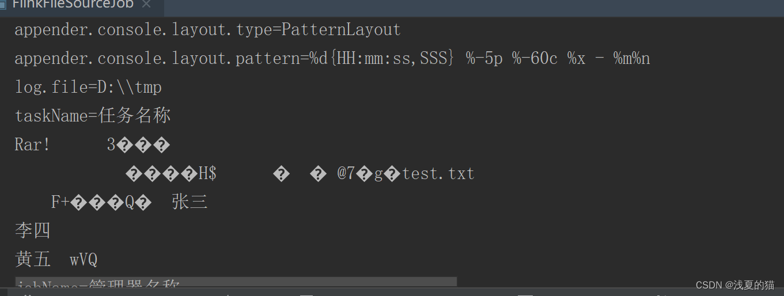This screenshot has height=296, width=784.
Task: Click the horizontal scrollbar under the console output
Action: pyautogui.click(x=236, y=281)
